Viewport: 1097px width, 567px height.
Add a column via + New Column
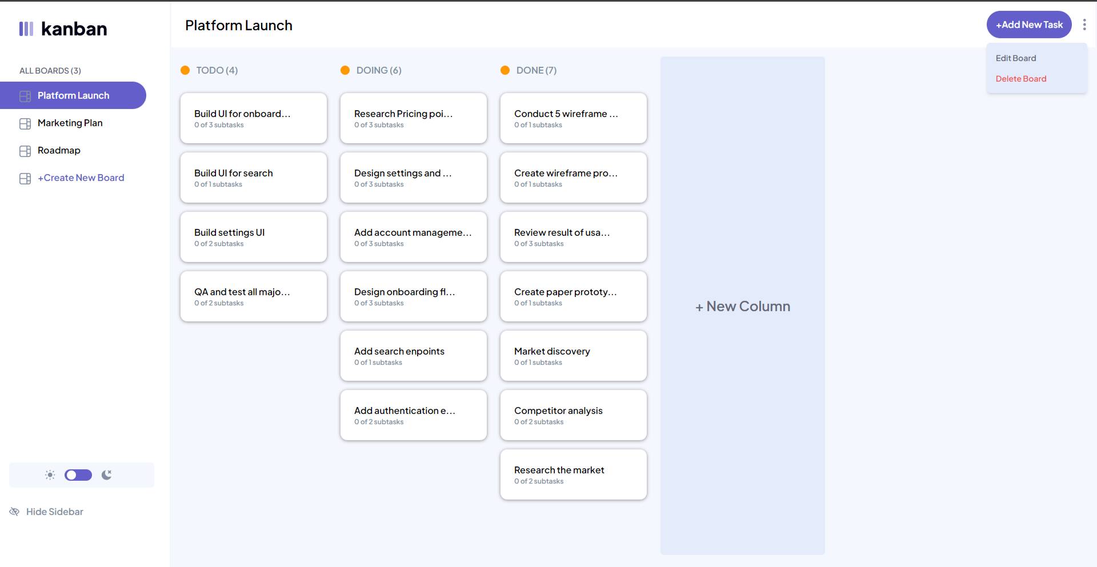point(743,306)
